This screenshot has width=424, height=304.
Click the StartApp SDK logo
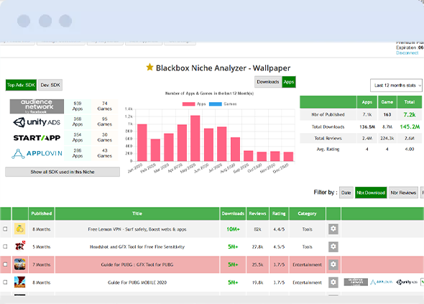click(x=37, y=138)
